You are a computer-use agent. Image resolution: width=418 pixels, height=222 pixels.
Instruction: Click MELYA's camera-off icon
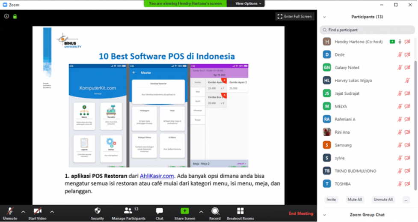pos(407,106)
